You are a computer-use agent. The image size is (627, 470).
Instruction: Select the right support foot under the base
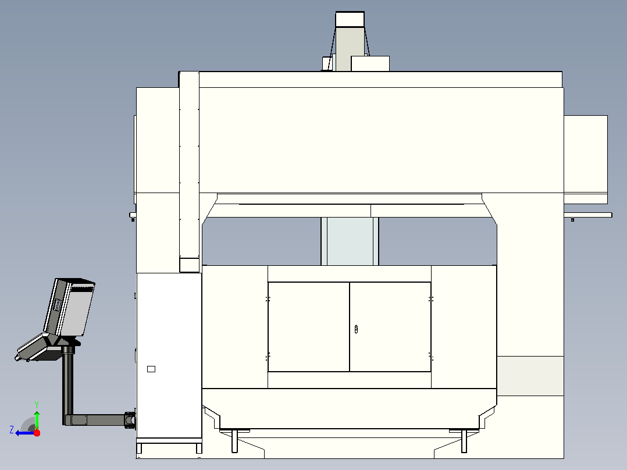(x=464, y=440)
